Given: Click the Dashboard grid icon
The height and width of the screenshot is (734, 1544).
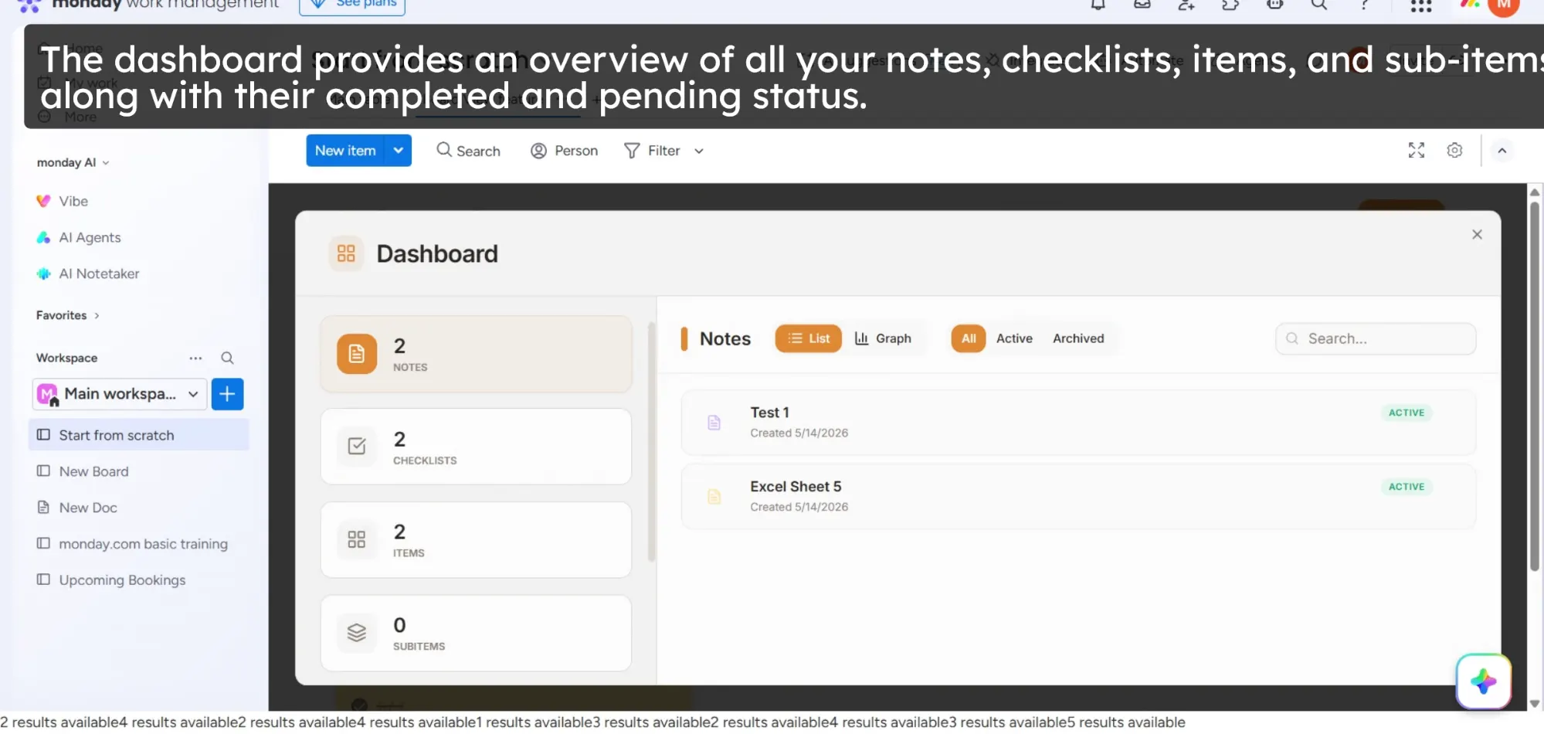Looking at the screenshot, I should coord(346,253).
